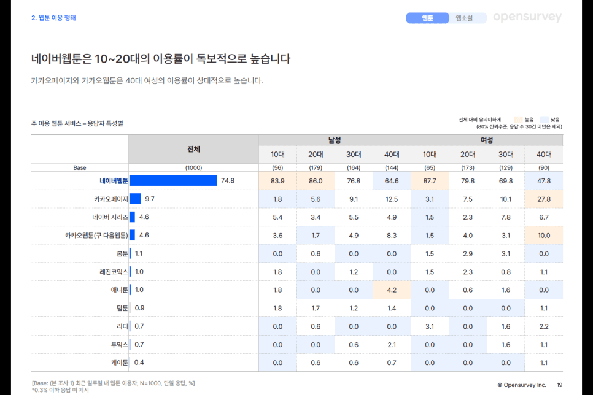
Task: Click the 여성 40대 column header
Action: [x=544, y=154]
